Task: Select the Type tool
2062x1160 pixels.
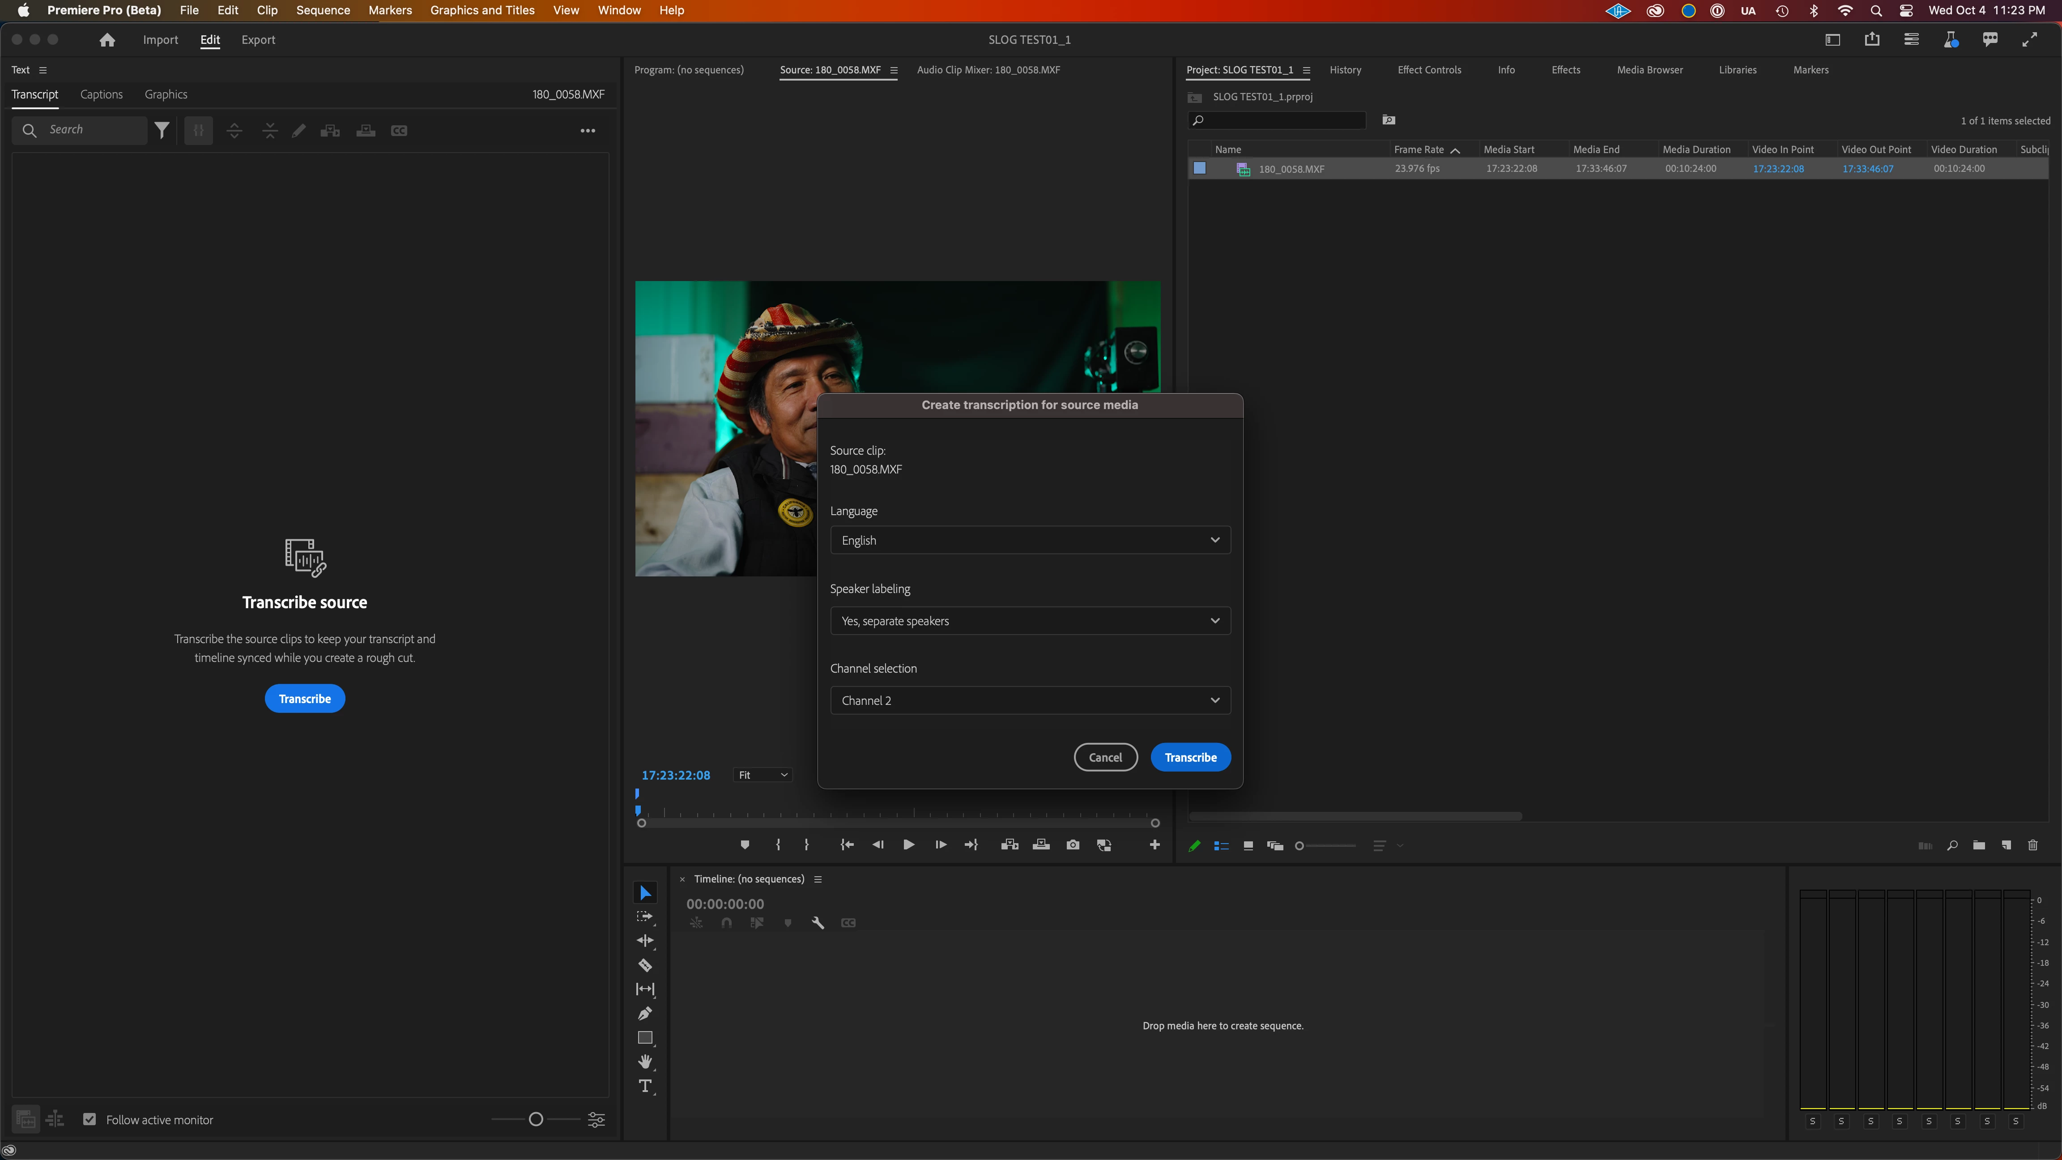Action: 645,1086
